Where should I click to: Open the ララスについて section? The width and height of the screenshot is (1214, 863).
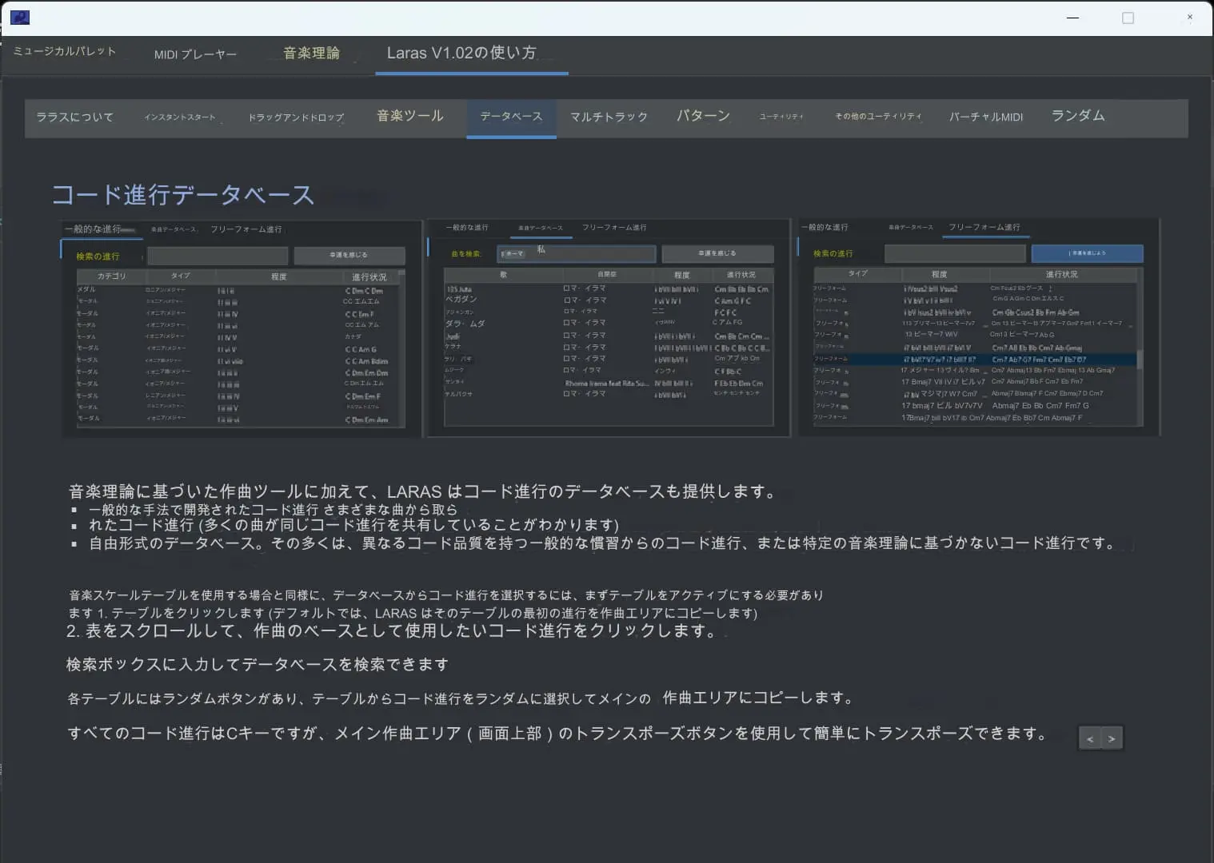(x=74, y=117)
